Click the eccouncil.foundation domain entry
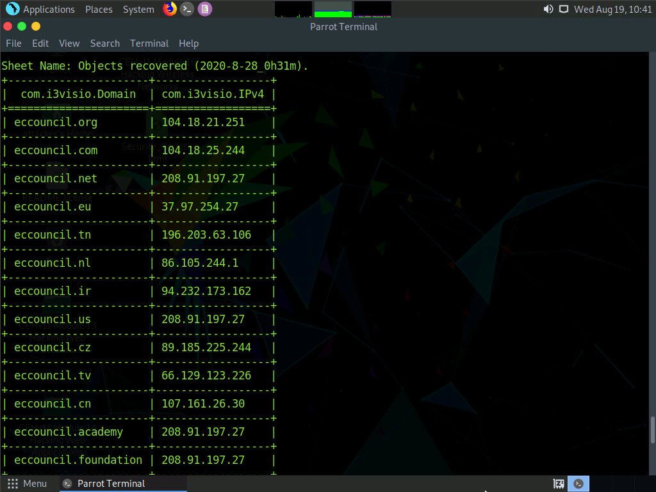Image resolution: width=656 pixels, height=492 pixels. pyautogui.click(x=78, y=460)
